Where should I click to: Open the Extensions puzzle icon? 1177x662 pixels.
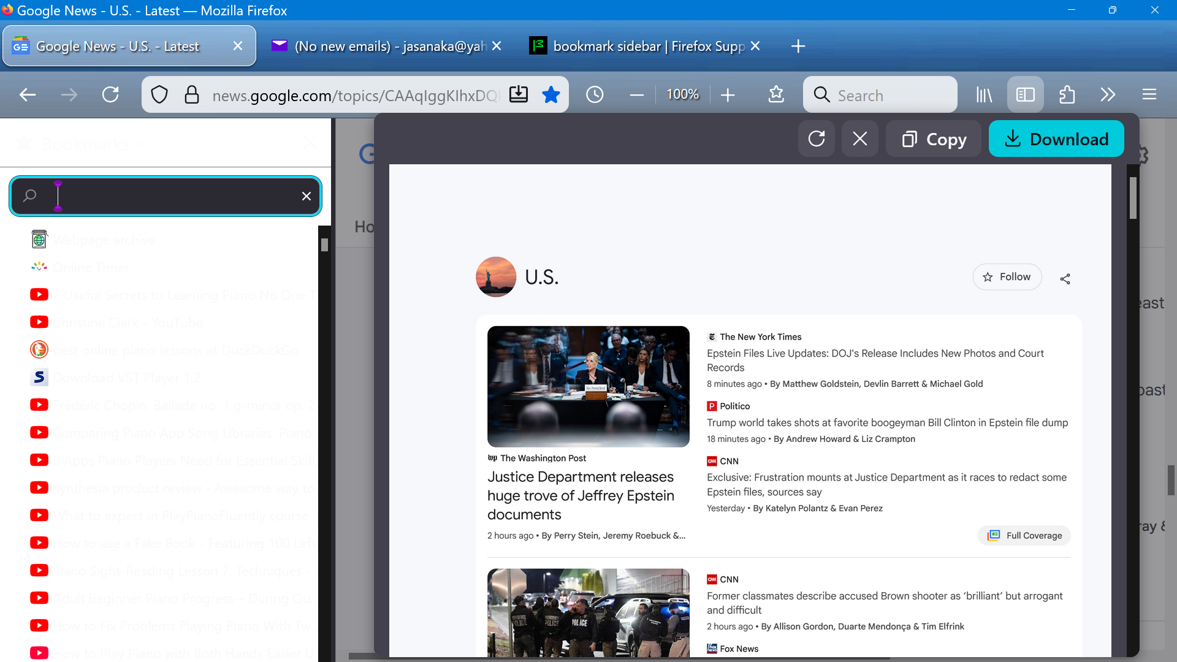[x=1067, y=94]
